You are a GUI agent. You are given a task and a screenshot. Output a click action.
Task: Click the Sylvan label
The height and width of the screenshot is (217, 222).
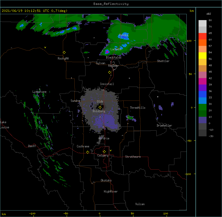tap(100, 63)
